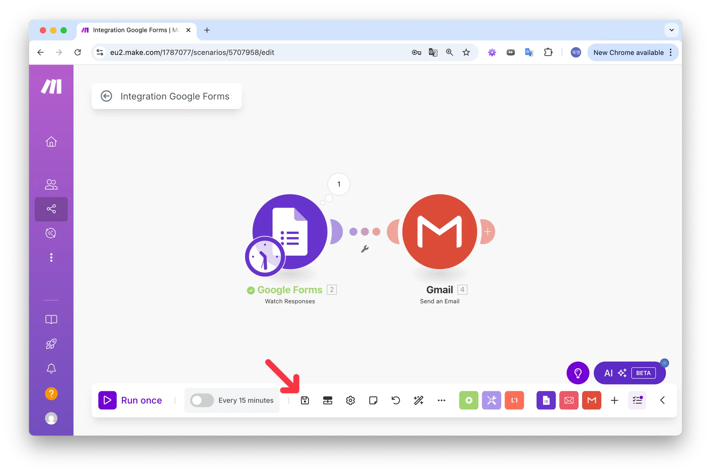Add a module after Gmail

tap(488, 231)
